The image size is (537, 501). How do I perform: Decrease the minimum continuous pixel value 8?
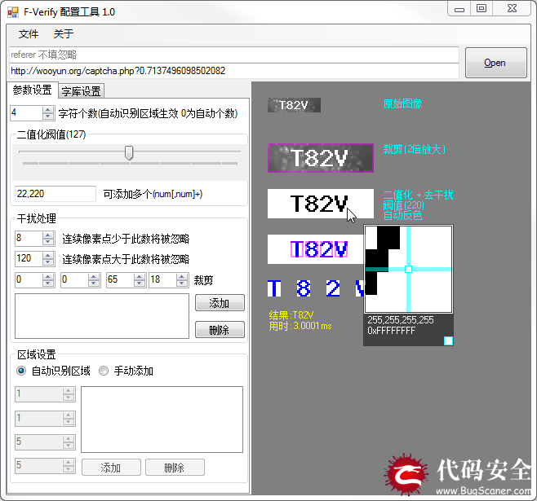pyautogui.click(x=48, y=242)
